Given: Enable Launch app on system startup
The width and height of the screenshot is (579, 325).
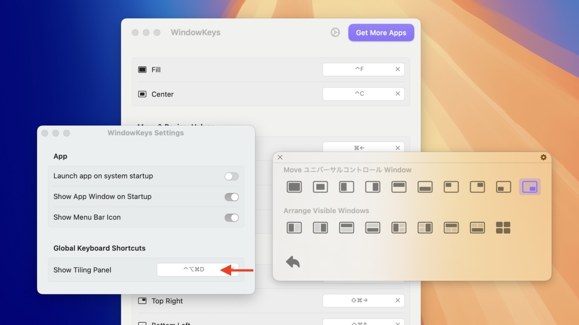Looking at the screenshot, I should 232,176.
